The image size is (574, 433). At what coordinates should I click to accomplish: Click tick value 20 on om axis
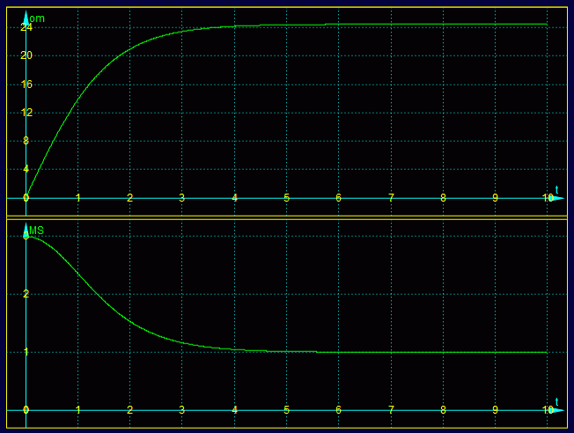click(x=26, y=55)
